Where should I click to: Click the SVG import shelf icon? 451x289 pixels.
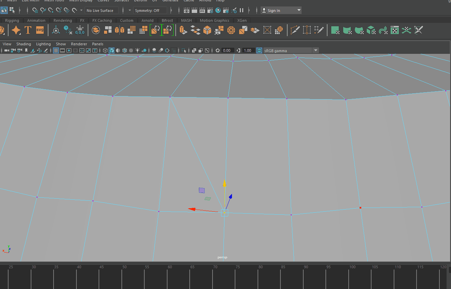[x=40, y=30]
